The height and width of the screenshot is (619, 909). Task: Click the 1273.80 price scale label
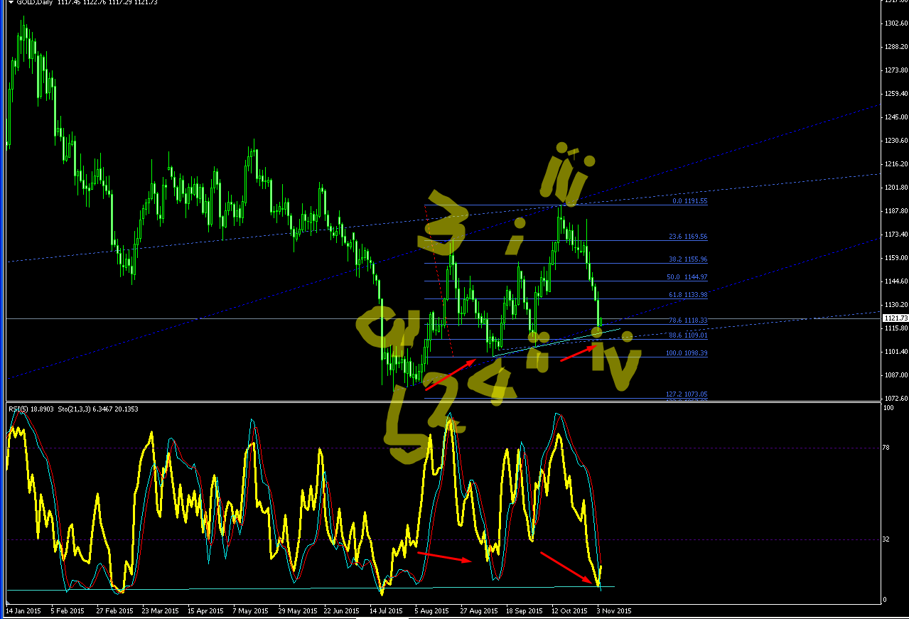[x=897, y=70]
